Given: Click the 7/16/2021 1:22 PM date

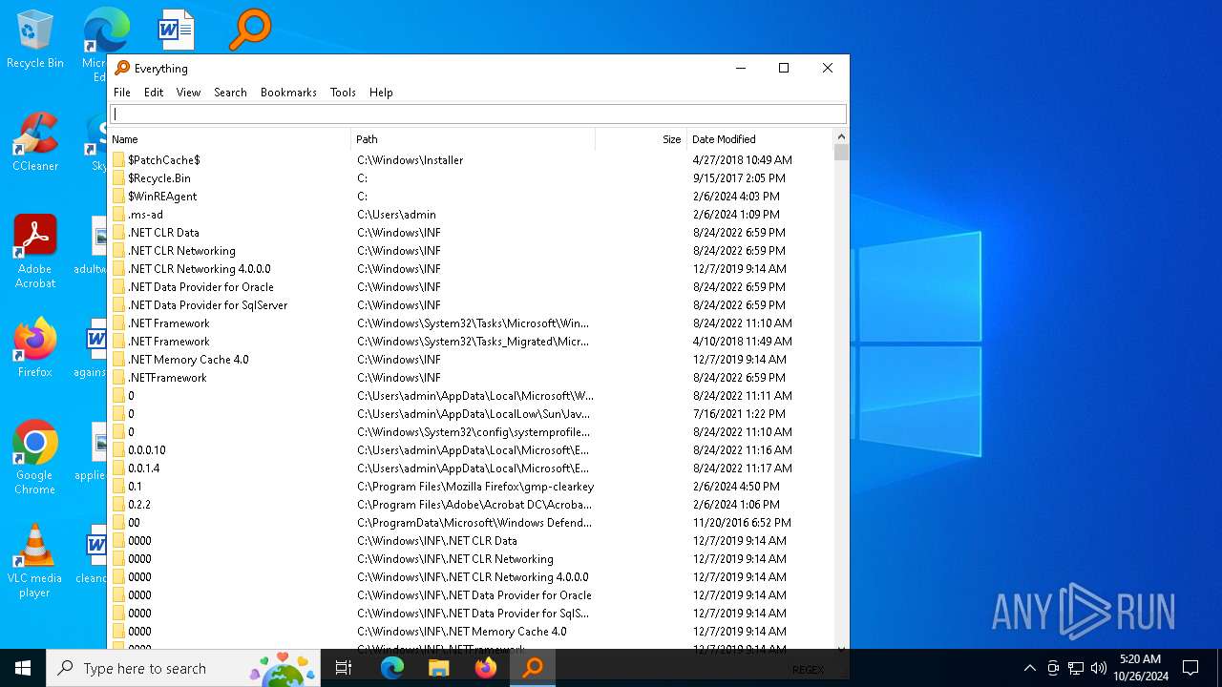Looking at the screenshot, I should tap(739, 413).
